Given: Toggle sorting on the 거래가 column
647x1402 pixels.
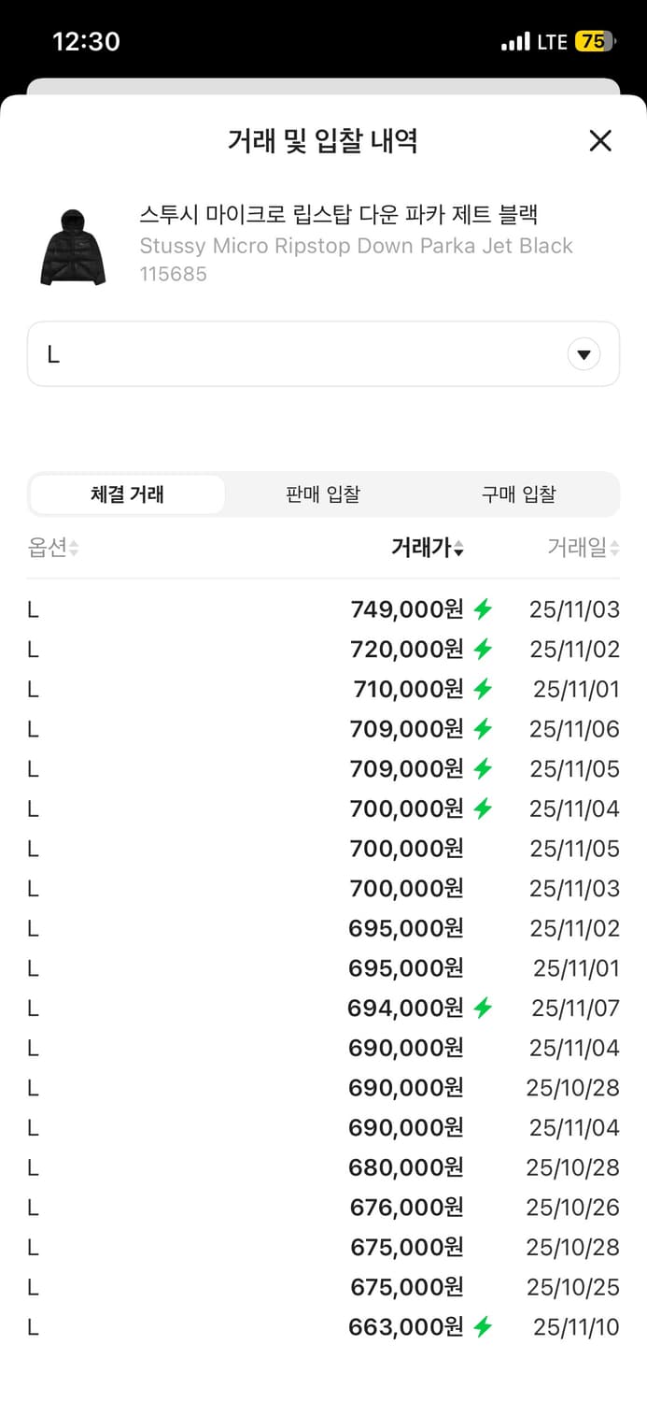Looking at the screenshot, I should click(425, 549).
